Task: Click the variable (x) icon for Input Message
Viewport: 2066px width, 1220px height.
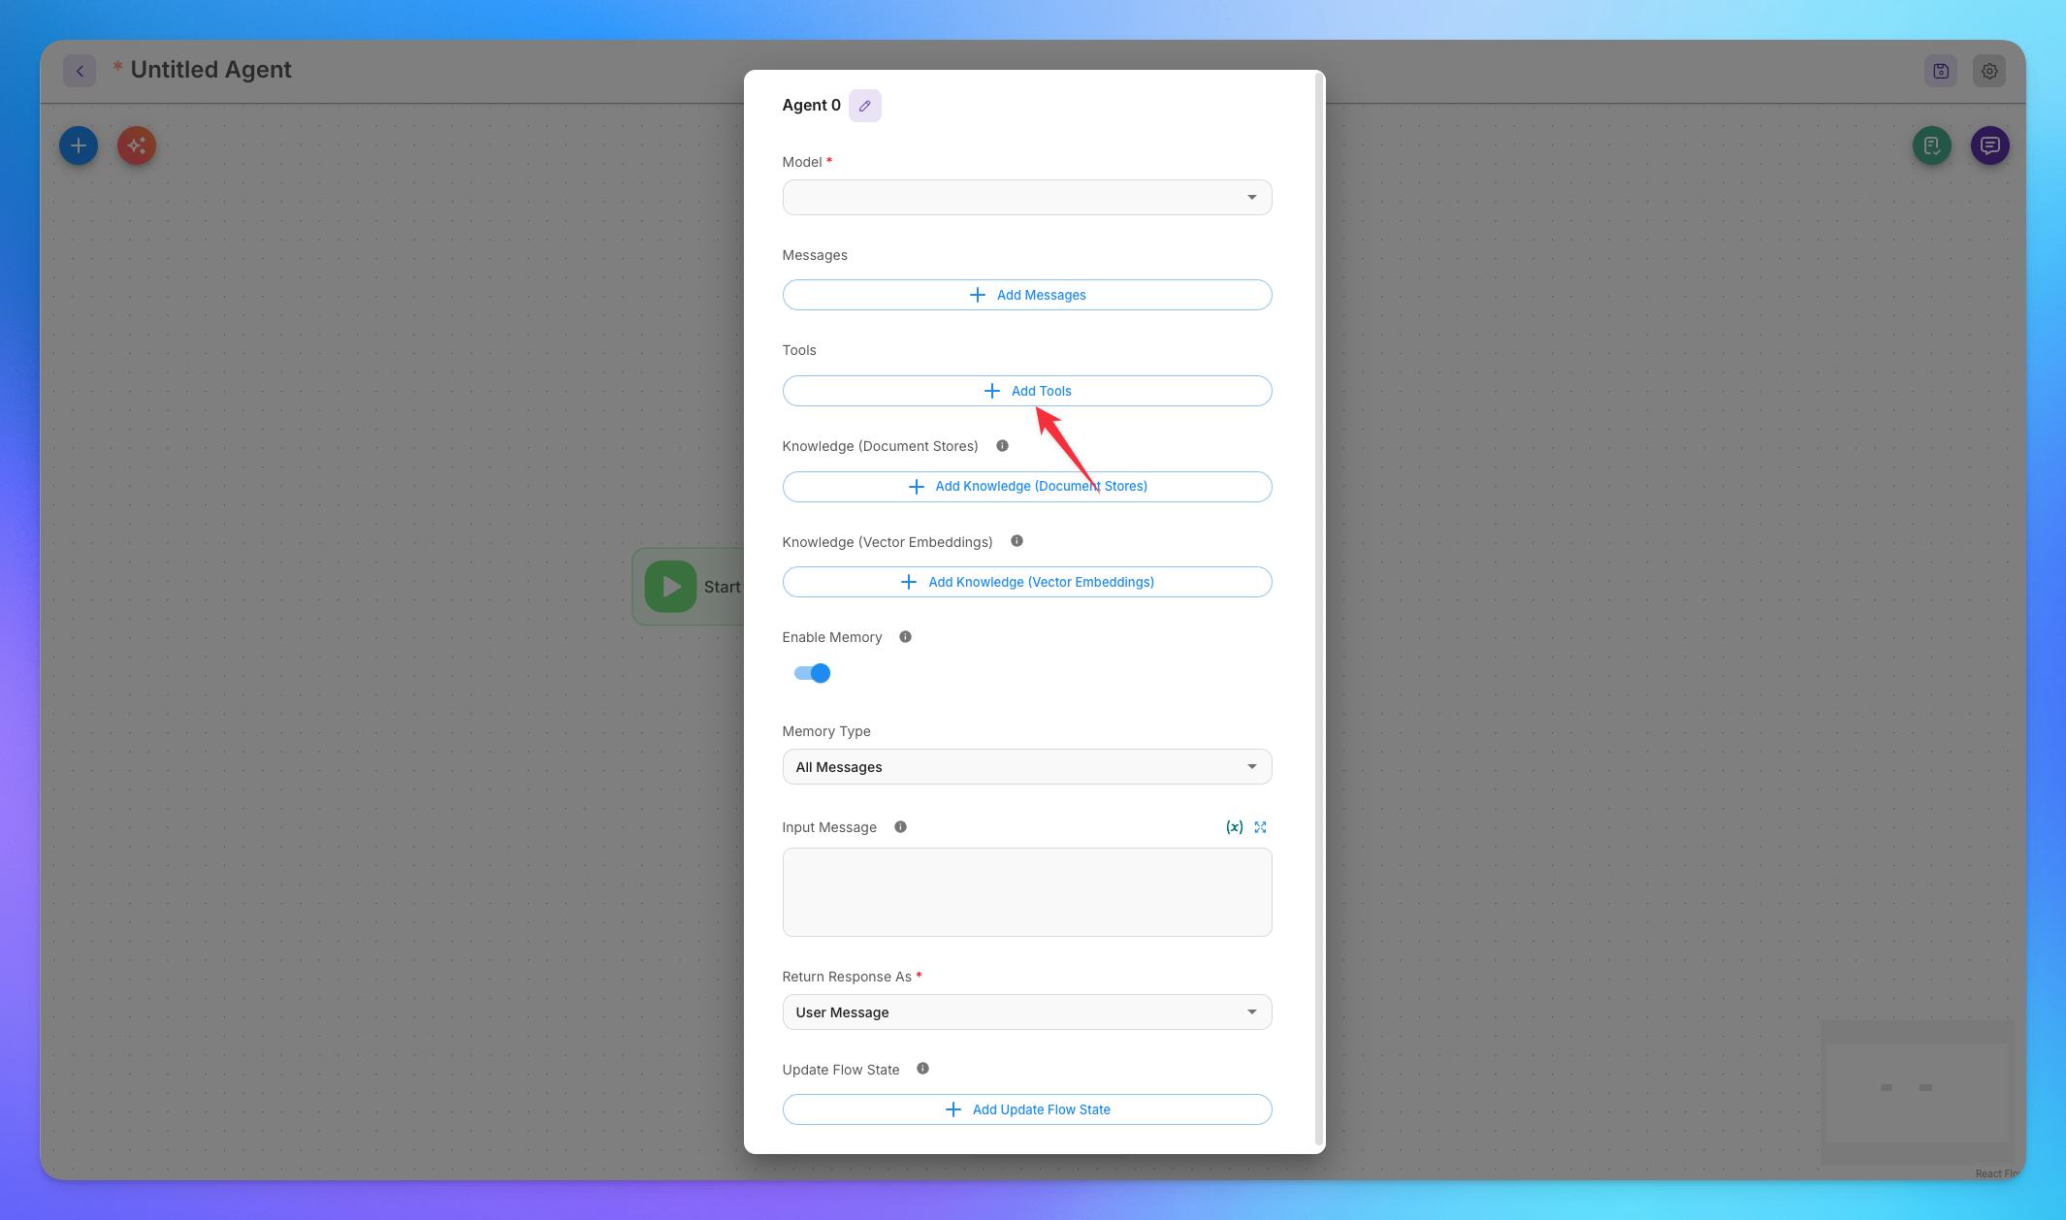Action: click(1234, 827)
